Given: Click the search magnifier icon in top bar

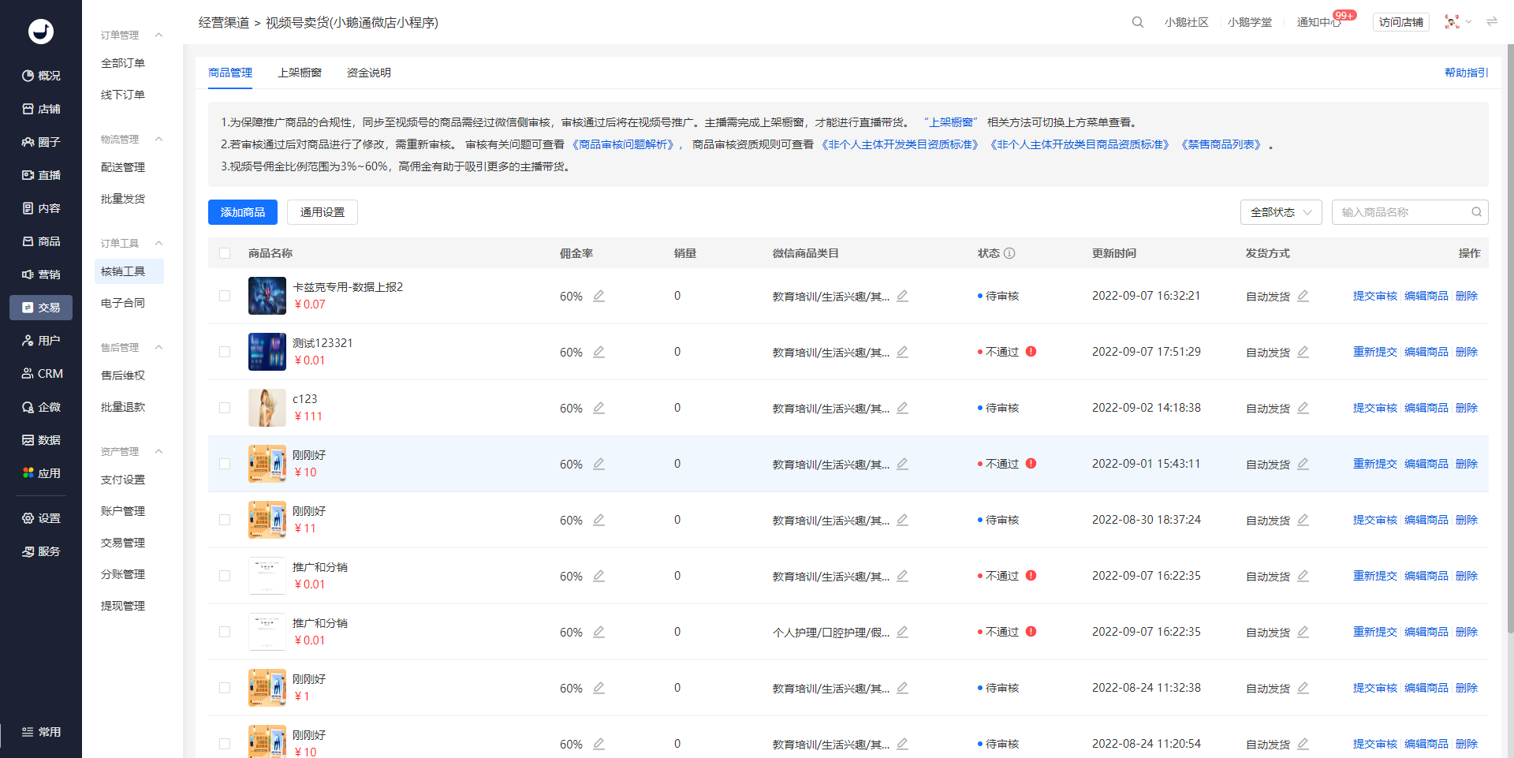Looking at the screenshot, I should click(1137, 22).
